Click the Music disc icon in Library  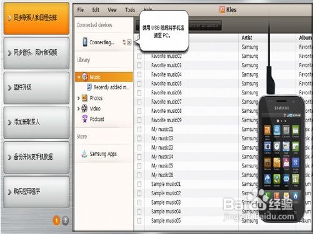click(x=85, y=77)
